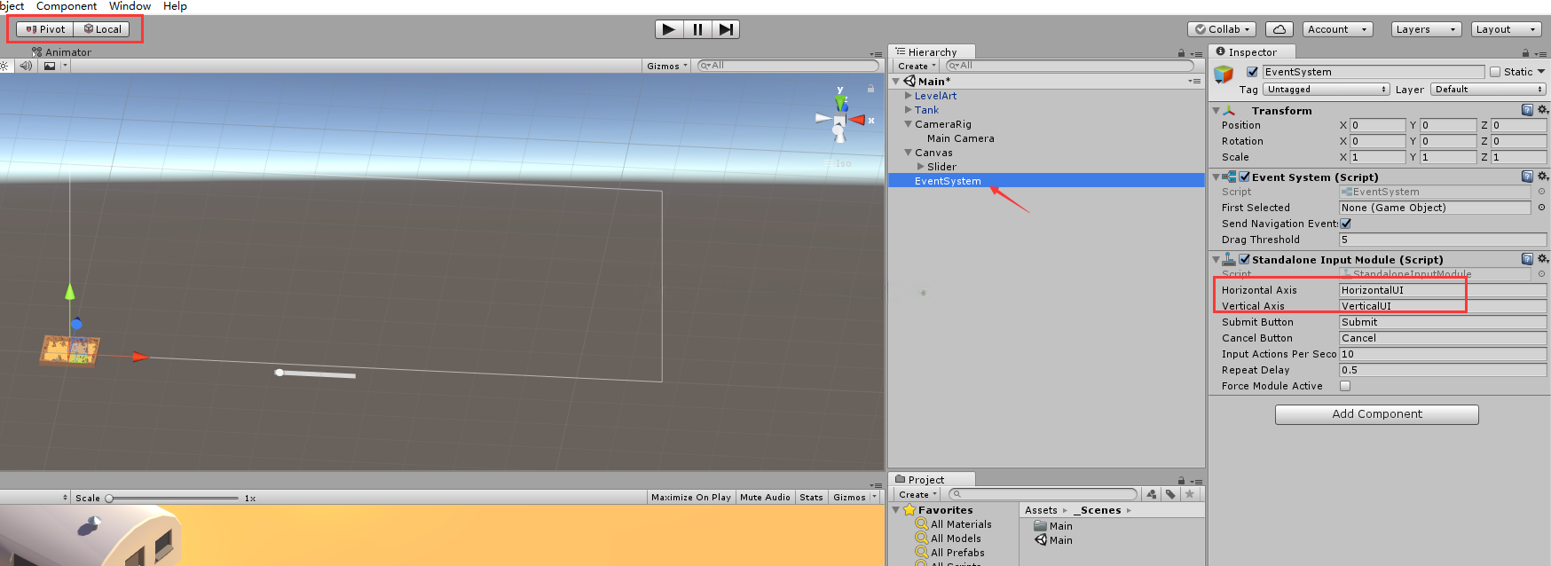Image resolution: width=1551 pixels, height=566 pixels.
Task: Click the cloud services icon
Action: click(1279, 29)
